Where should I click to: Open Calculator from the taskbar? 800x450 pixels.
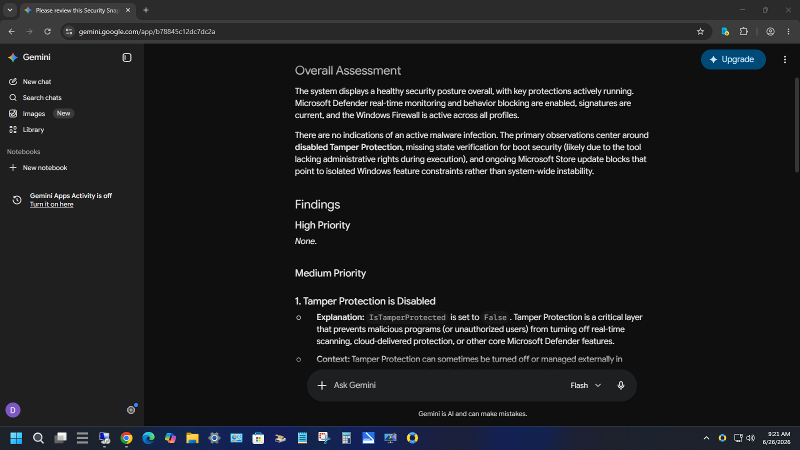[x=346, y=438]
